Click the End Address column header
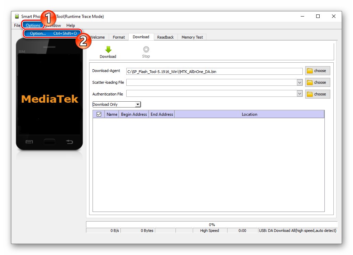353x255 pixels. [x=162, y=114]
